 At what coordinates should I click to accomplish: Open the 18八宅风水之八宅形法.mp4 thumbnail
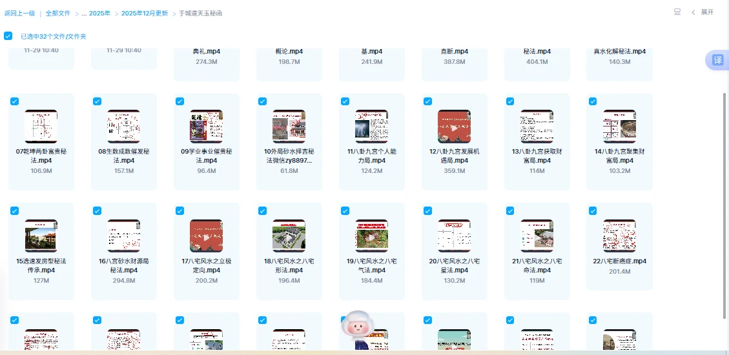(x=289, y=236)
